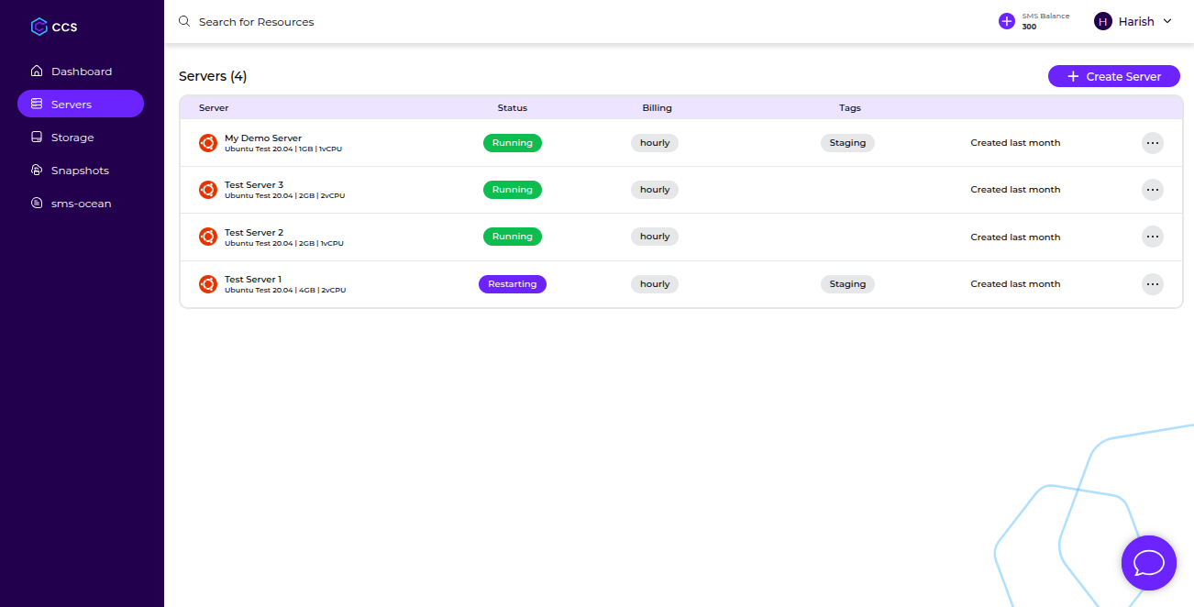Open options menu for Test Server 2
The height and width of the screenshot is (607, 1194).
click(x=1152, y=237)
